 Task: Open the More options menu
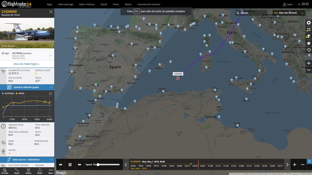point(51,171)
